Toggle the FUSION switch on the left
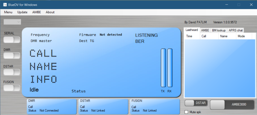The width and height of the screenshot is (257, 115). 12,88
